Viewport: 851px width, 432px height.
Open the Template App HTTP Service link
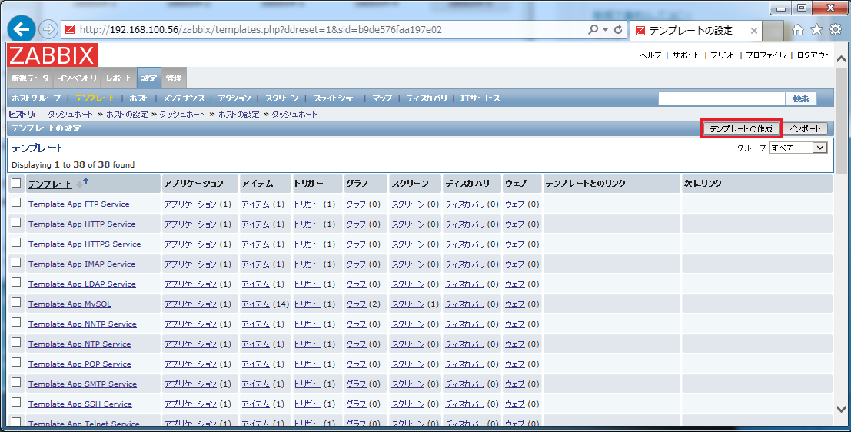click(x=81, y=224)
